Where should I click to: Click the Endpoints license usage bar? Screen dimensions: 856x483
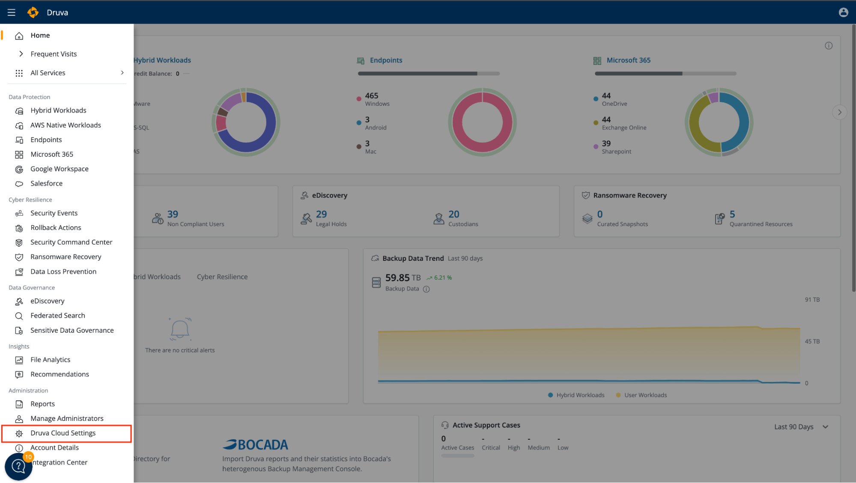coord(429,74)
